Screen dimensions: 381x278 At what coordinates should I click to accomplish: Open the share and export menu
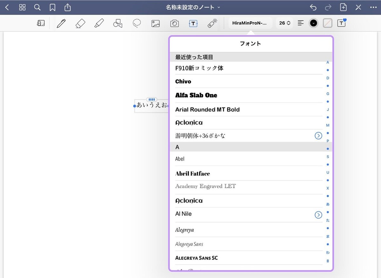(x=67, y=7)
